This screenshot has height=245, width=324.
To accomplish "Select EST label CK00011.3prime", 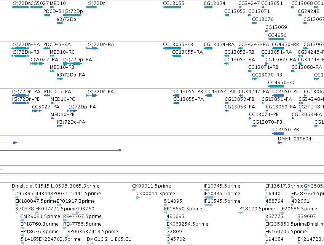I will click(x=156, y=194).
